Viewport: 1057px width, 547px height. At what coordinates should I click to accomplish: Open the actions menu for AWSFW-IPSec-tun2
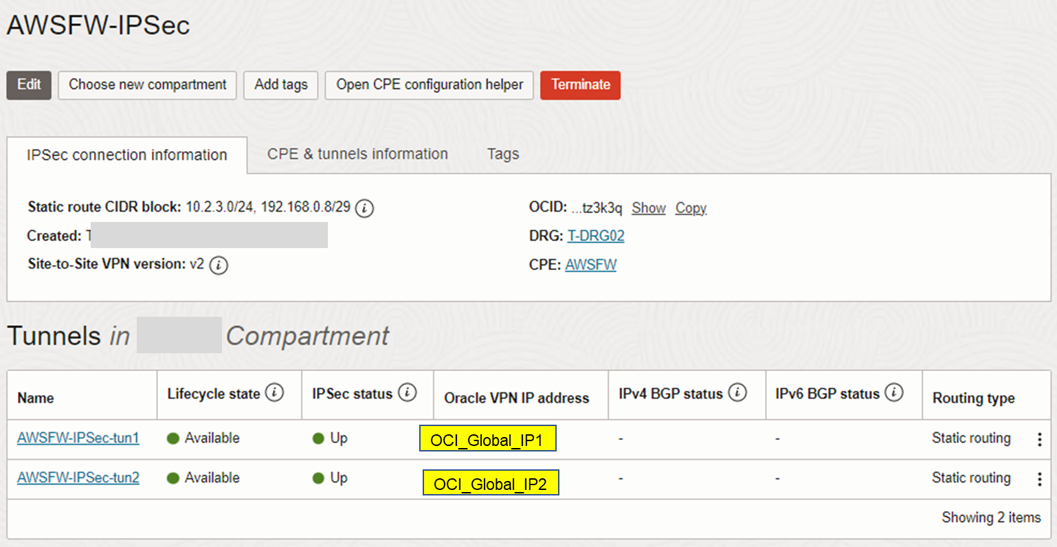1039,478
